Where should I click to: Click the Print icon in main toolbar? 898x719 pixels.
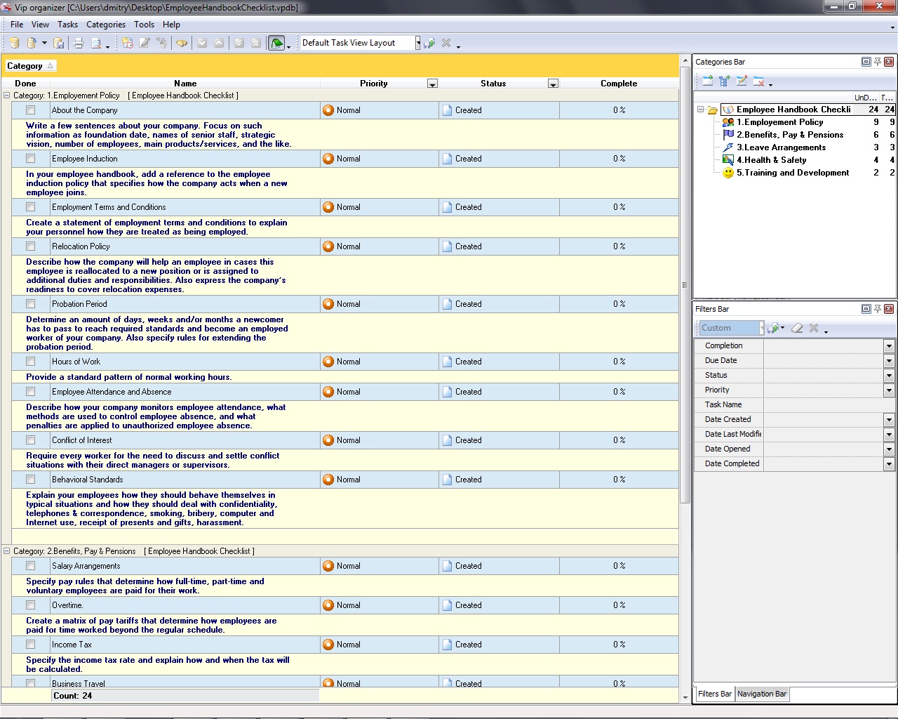coord(79,43)
